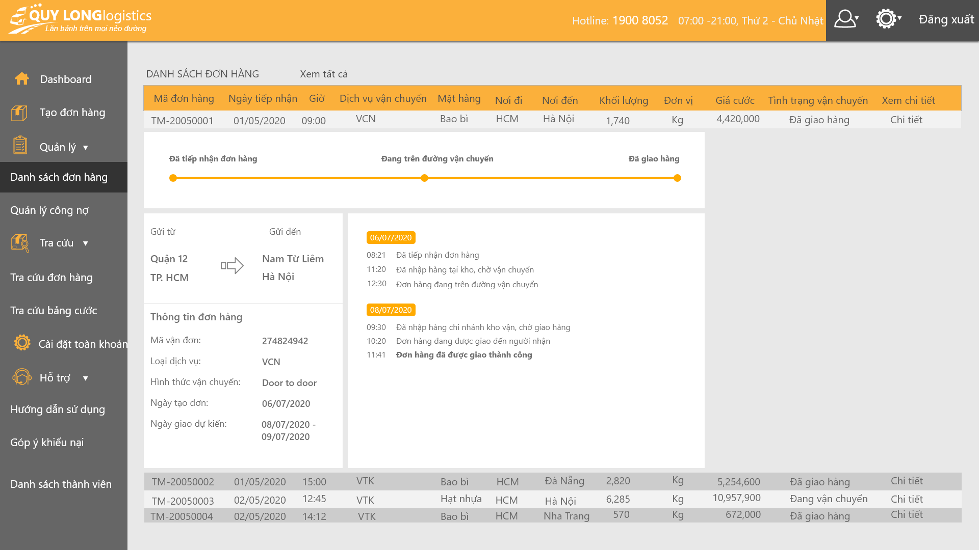Click Đăng xuất to log out
979x550 pixels.
click(946, 19)
